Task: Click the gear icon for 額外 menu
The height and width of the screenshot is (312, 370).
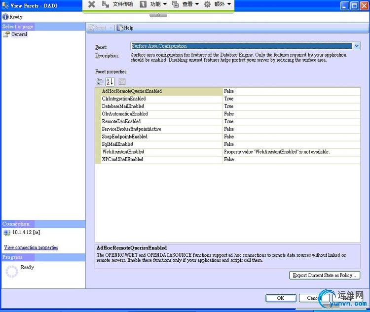Action: click(207, 4)
